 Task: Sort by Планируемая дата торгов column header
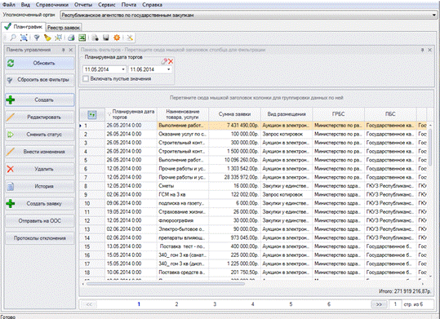[131, 114]
